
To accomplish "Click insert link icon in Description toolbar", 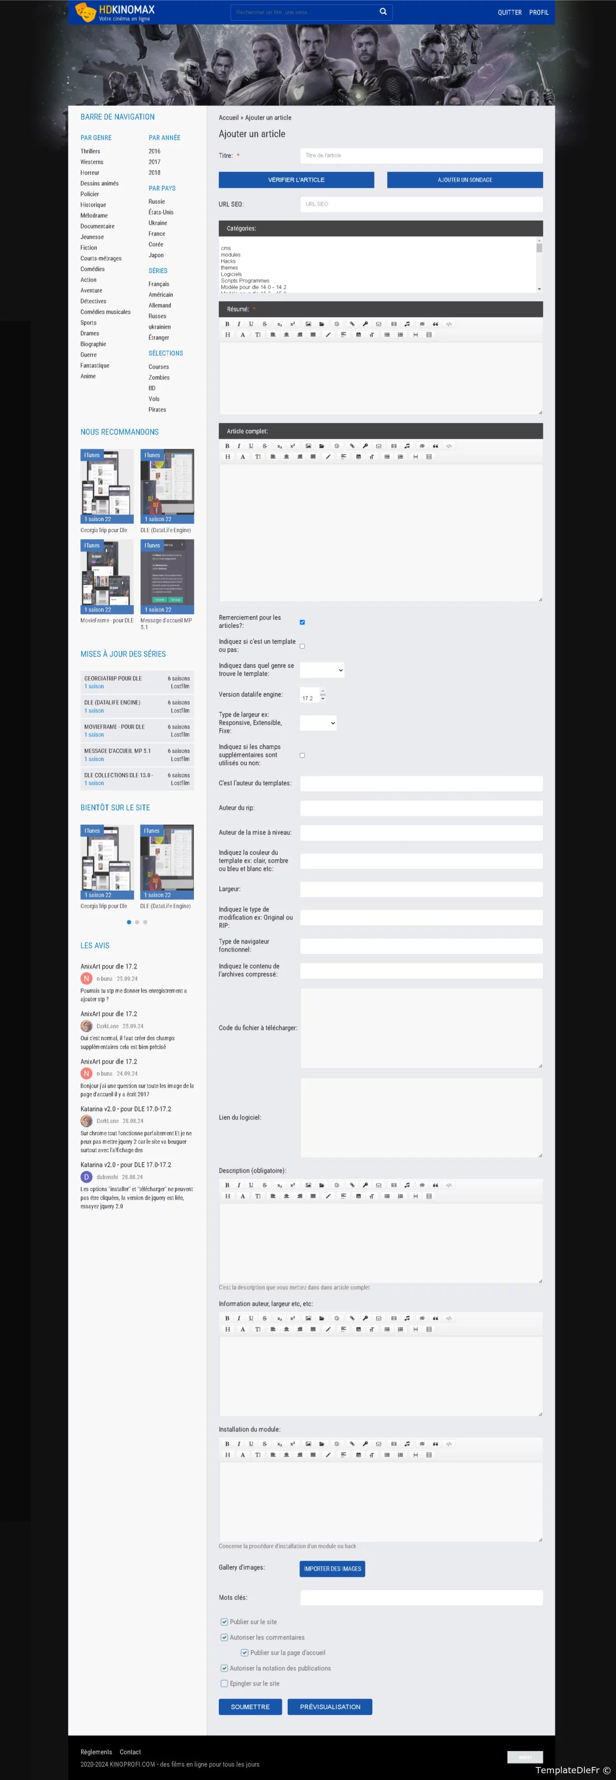I will point(352,1185).
